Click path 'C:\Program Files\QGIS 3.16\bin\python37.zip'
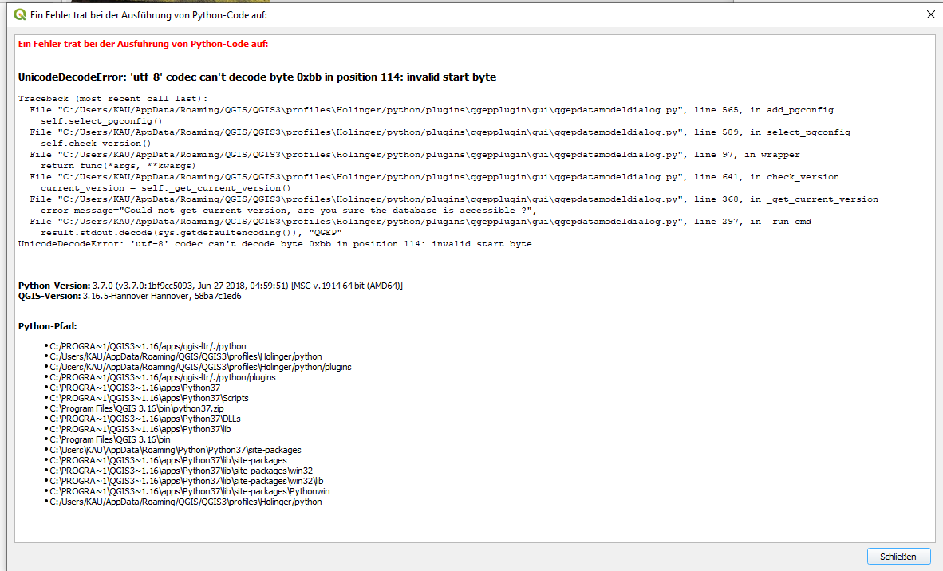Screen dimensions: 943x571 [x=137, y=409]
